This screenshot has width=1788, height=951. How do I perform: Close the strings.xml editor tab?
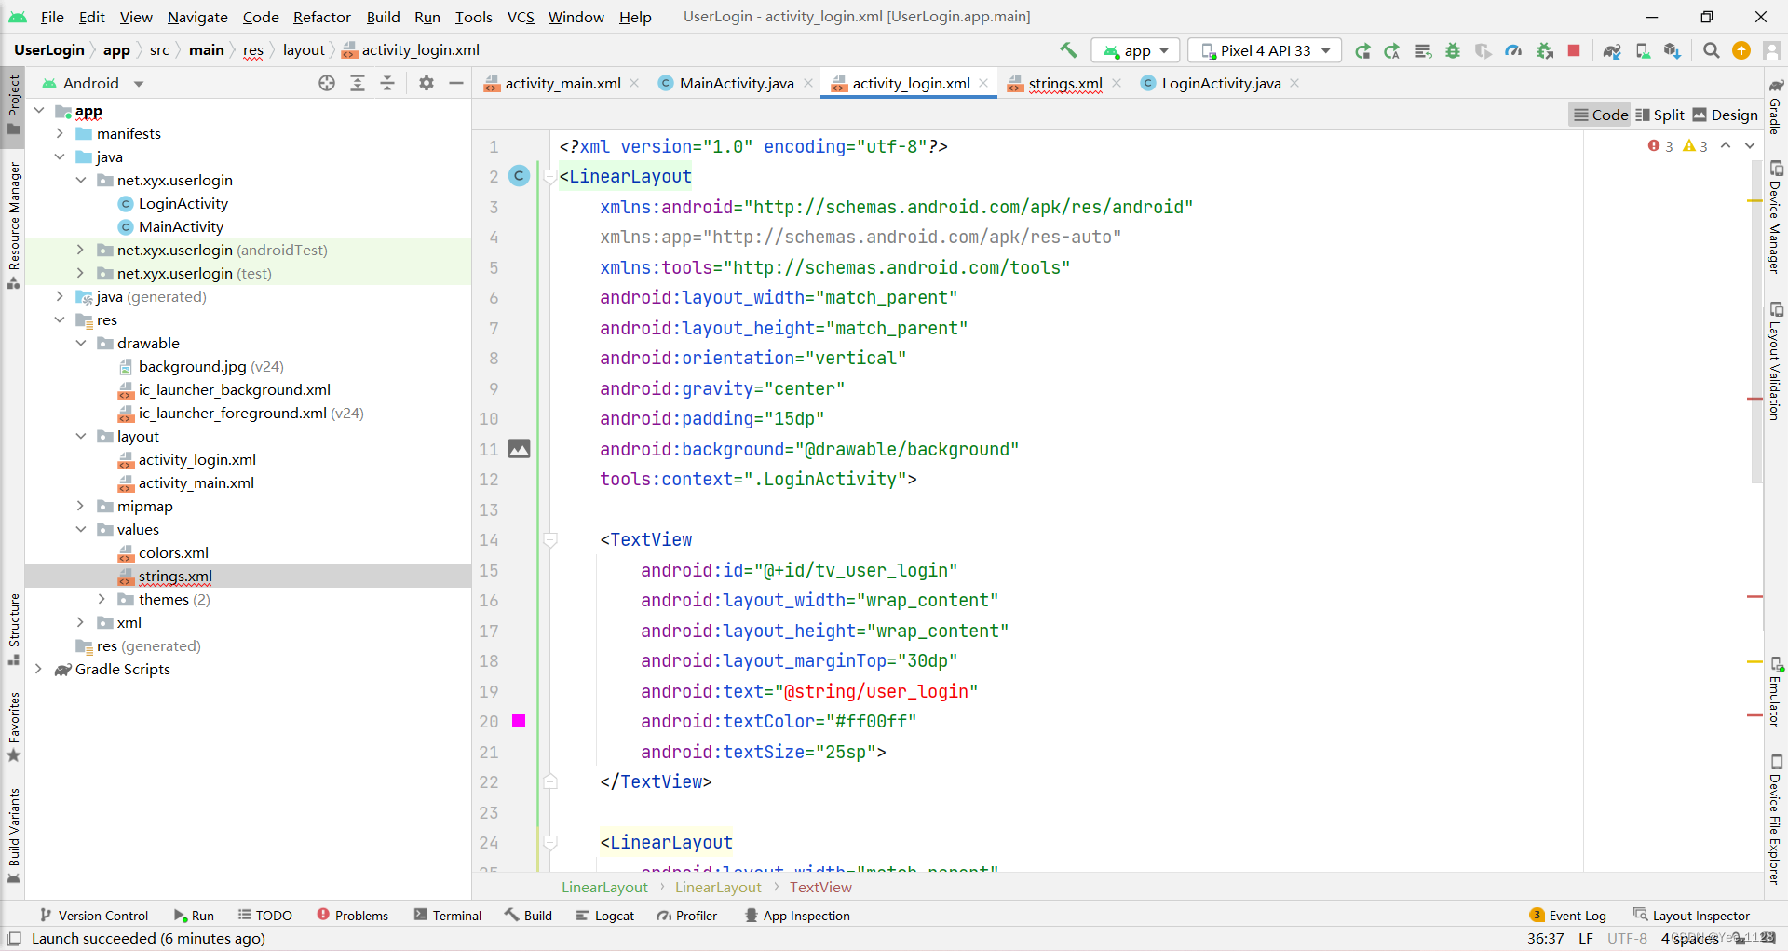1117,83
